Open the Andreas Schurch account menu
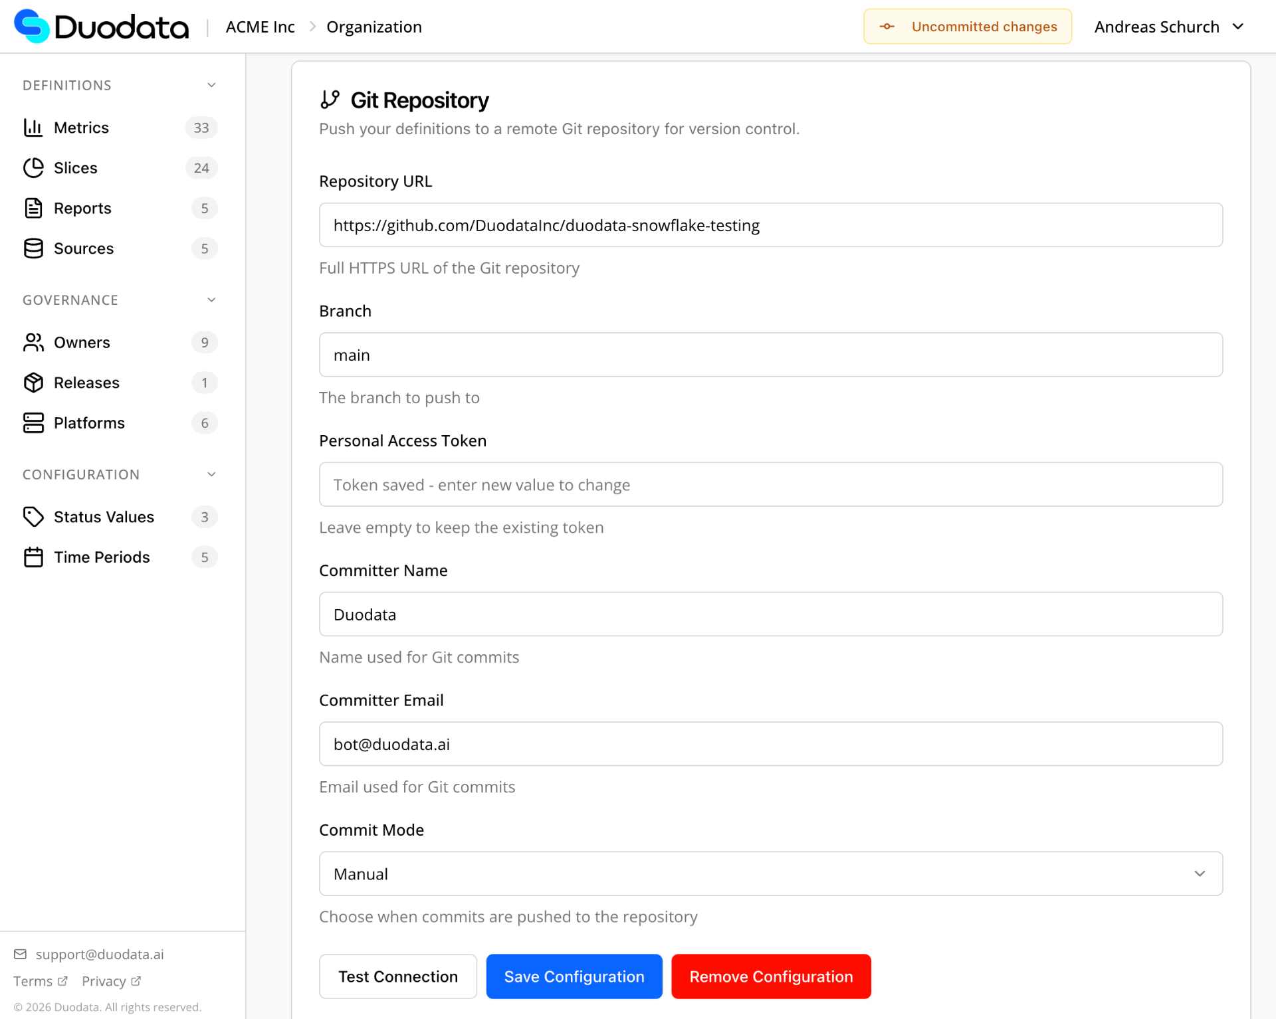 pos(1168,27)
